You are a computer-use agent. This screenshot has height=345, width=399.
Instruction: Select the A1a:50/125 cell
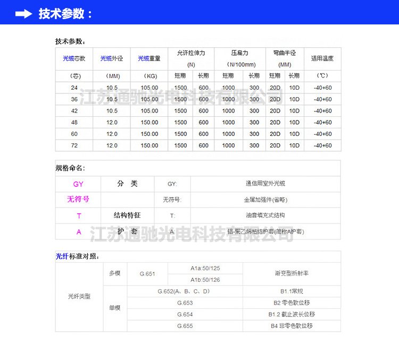click(x=205, y=269)
